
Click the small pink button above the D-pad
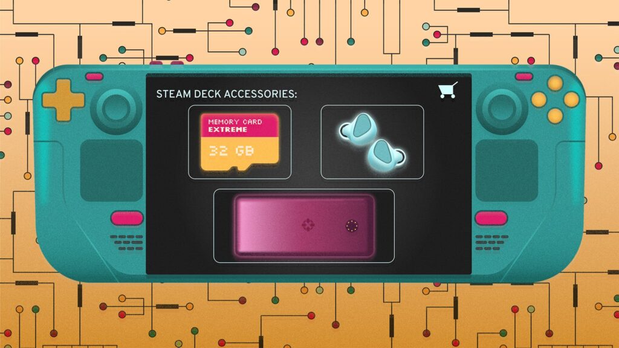(x=94, y=77)
